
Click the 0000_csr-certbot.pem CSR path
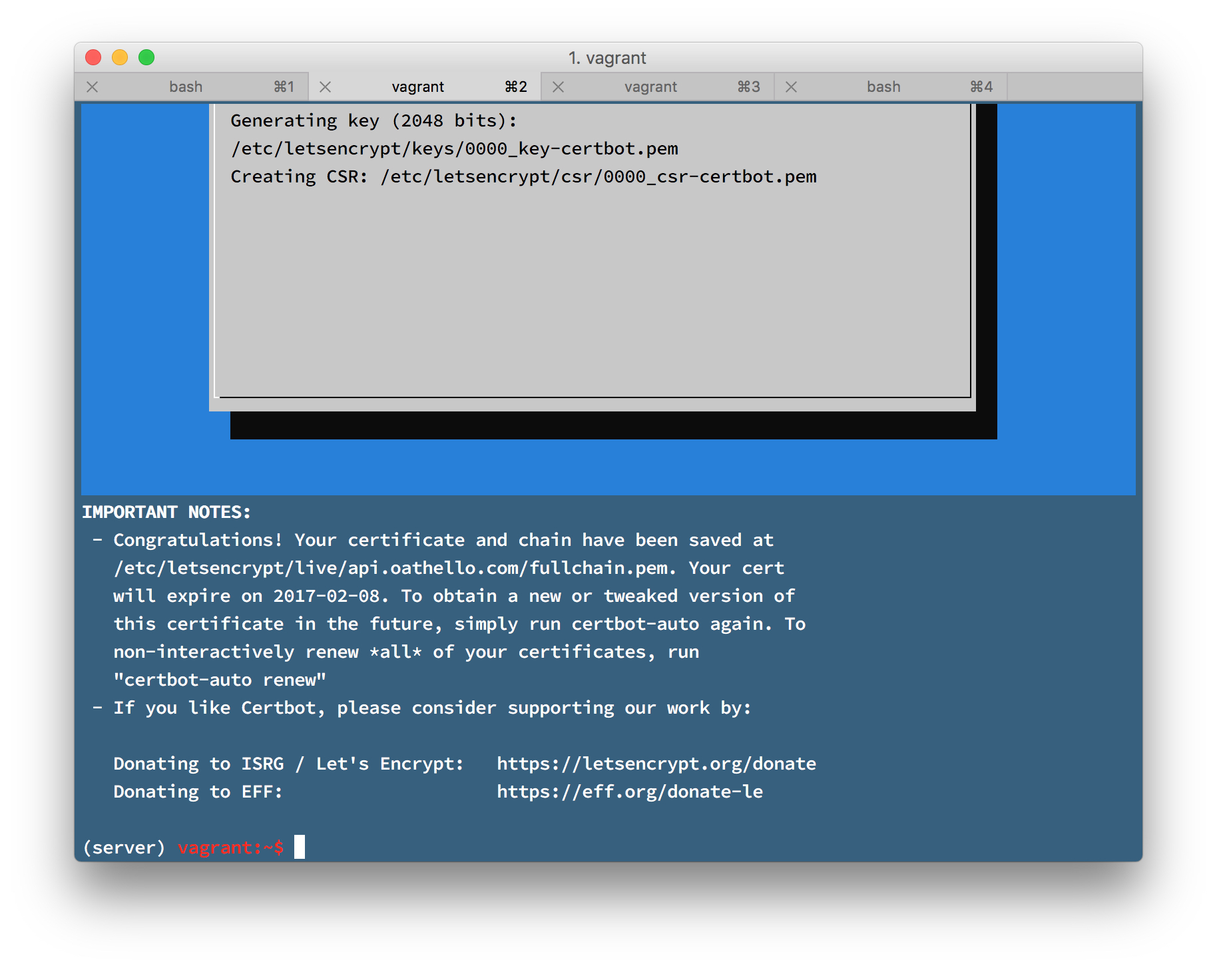tap(598, 176)
